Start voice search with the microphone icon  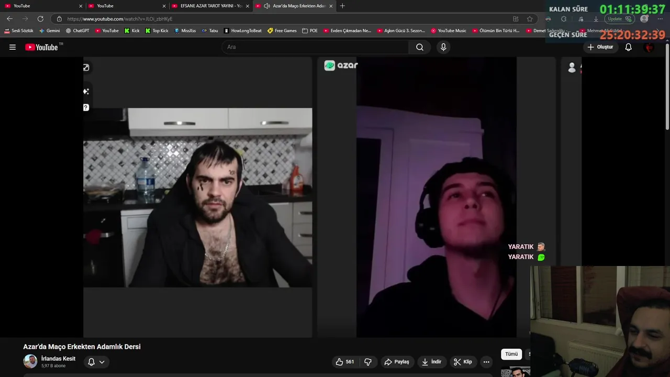click(443, 47)
